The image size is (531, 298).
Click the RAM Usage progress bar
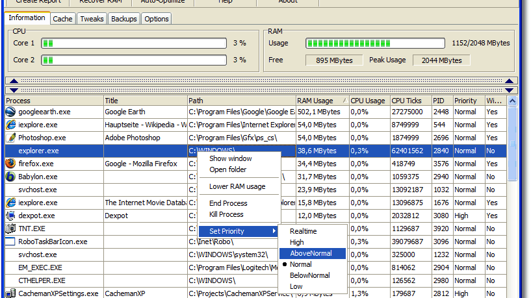376,43
